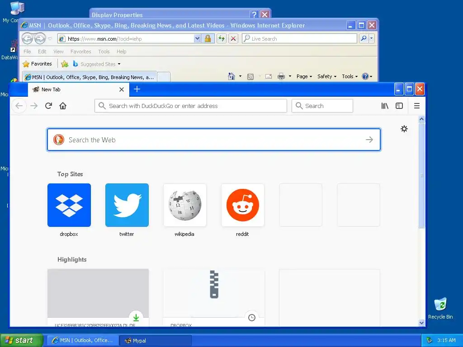Submit web search arrow in DuckDuckGo box
This screenshot has width=463, height=347.
pos(369,140)
